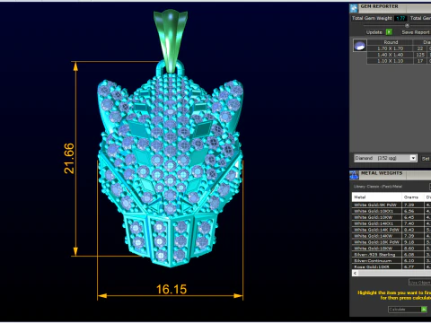Viewport: 431px width, 323px height.
Task: Click the Round column header
Action: pos(391,42)
